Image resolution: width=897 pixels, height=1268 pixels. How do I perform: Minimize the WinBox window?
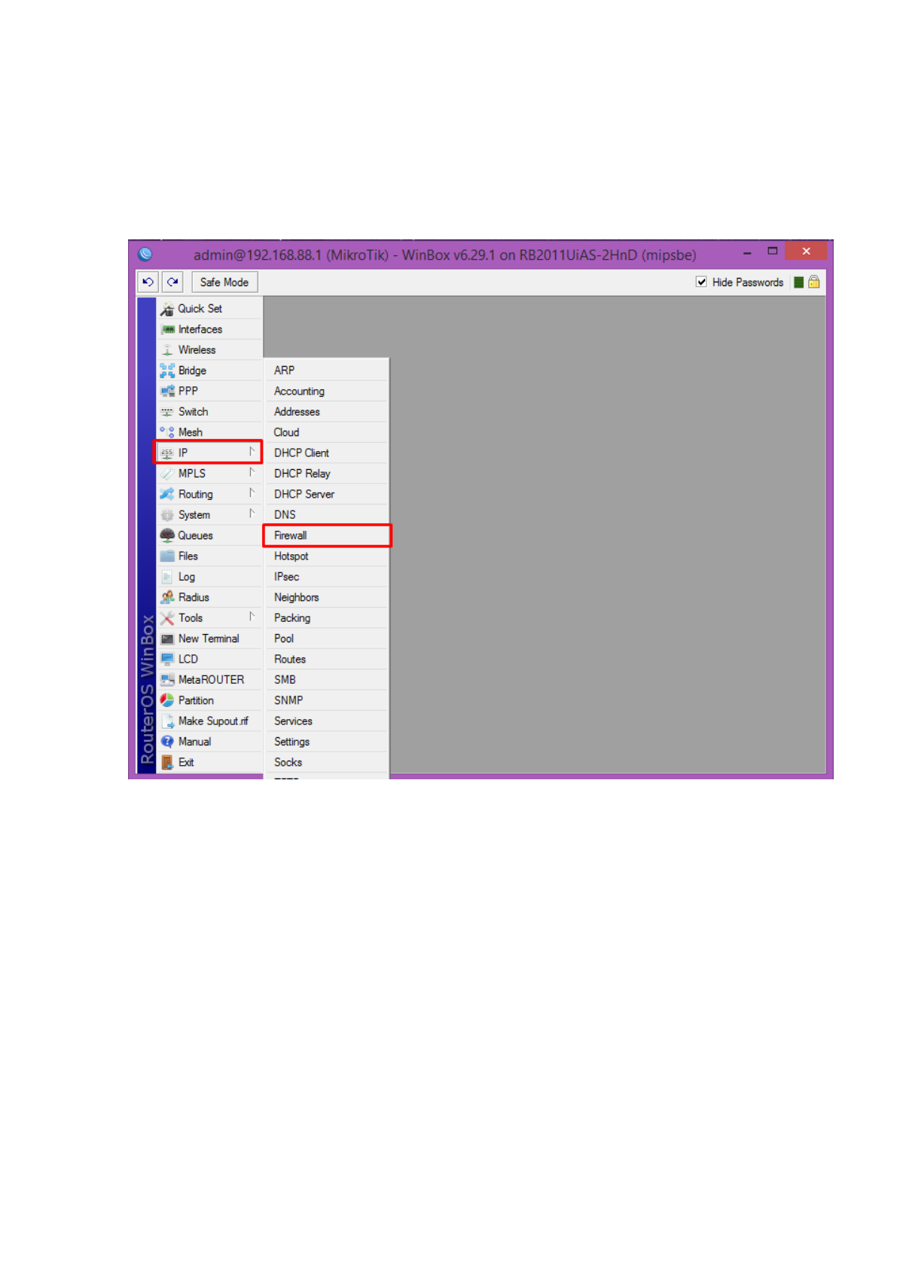tap(747, 252)
